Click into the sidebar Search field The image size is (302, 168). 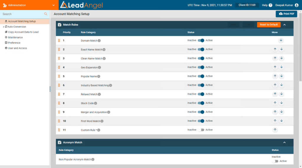tap(22, 14)
